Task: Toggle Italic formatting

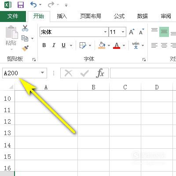Action: (x=54, y=45)
